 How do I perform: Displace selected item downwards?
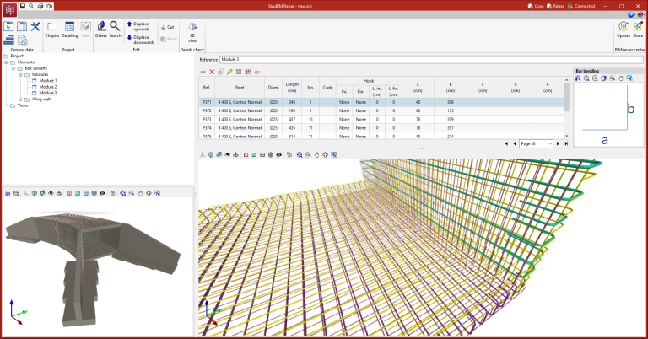139,37
